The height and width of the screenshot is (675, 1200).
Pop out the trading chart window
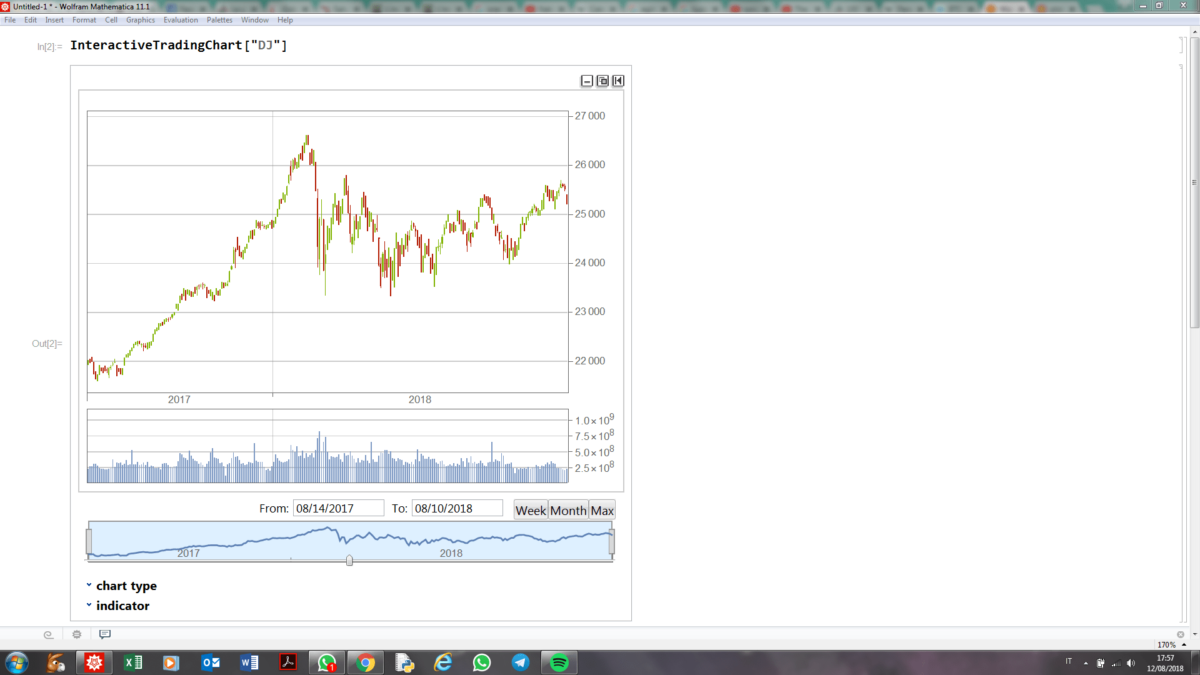click(602, 81)
